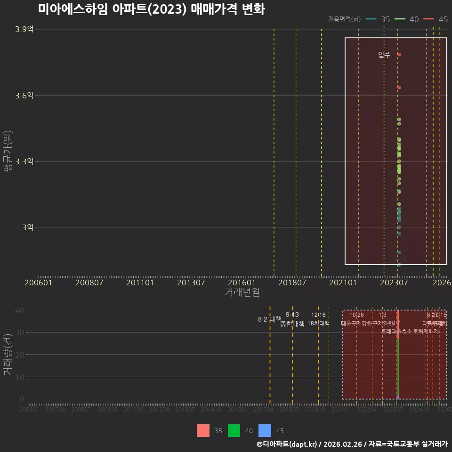Viewport: 452px width, 452px height.
Task: Toggle the red 45 line in top legend
Action: tap(428, 19)
